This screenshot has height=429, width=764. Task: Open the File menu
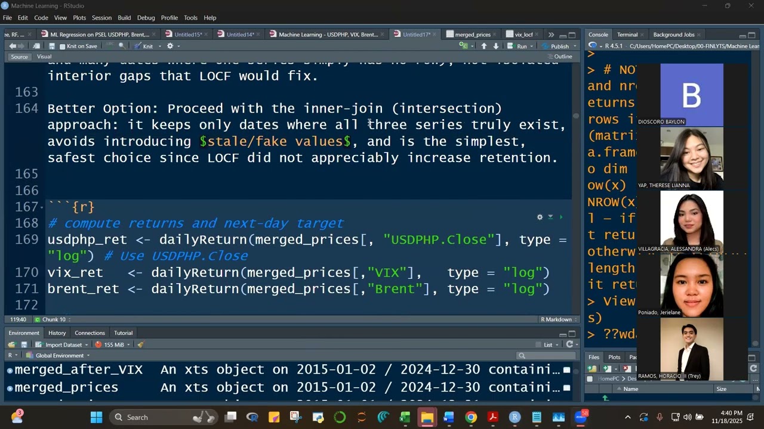(7, 18)
